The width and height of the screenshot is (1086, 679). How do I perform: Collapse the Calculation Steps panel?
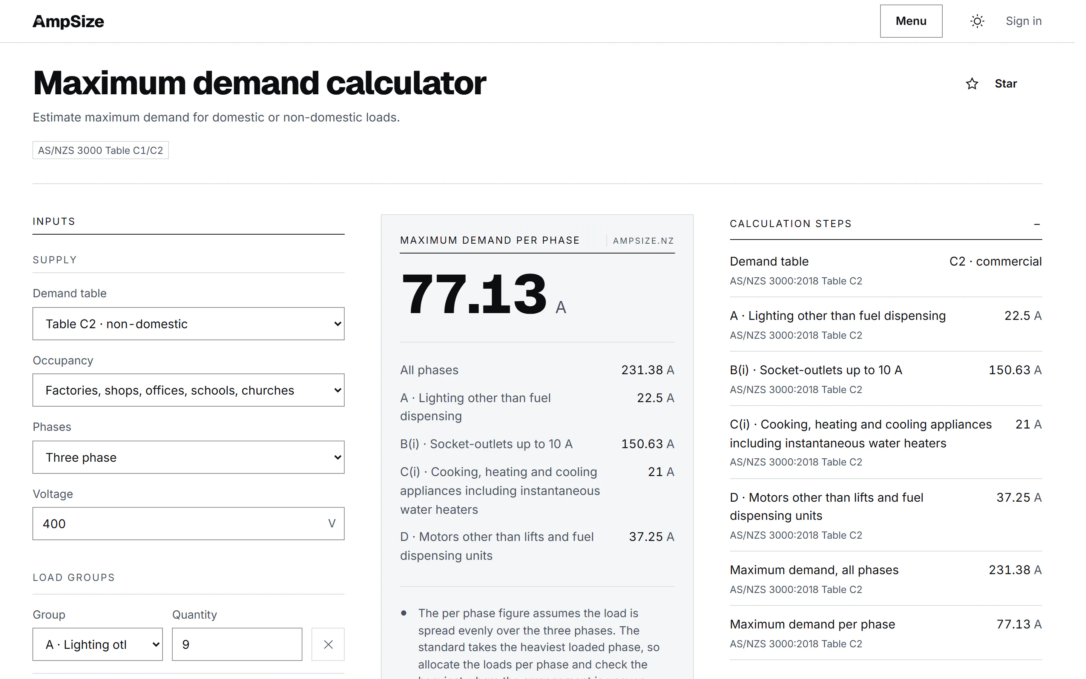pyautogui.click(x=1037, y=224)
